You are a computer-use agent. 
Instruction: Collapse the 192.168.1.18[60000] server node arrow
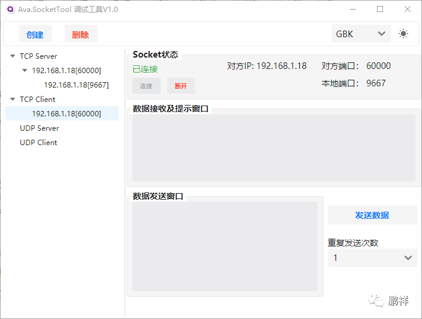click(25, 71)
